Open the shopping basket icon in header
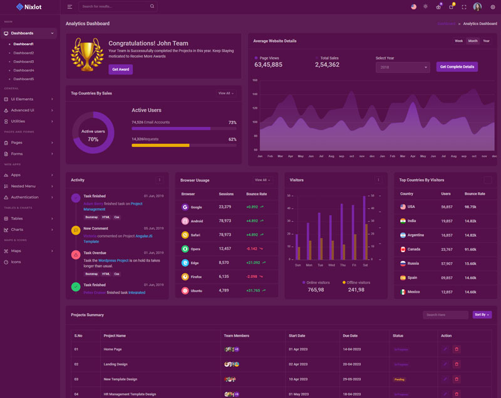The image size is (501, 398). point(438,7)
